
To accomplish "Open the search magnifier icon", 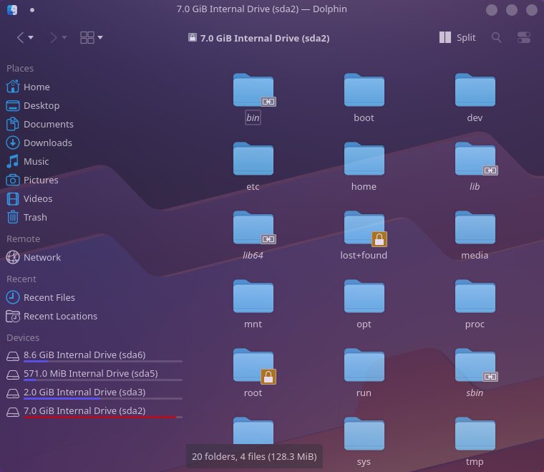I will tap(496, 37).
